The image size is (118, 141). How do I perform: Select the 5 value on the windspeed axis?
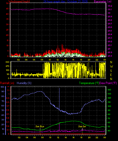(x=8, y=51)
